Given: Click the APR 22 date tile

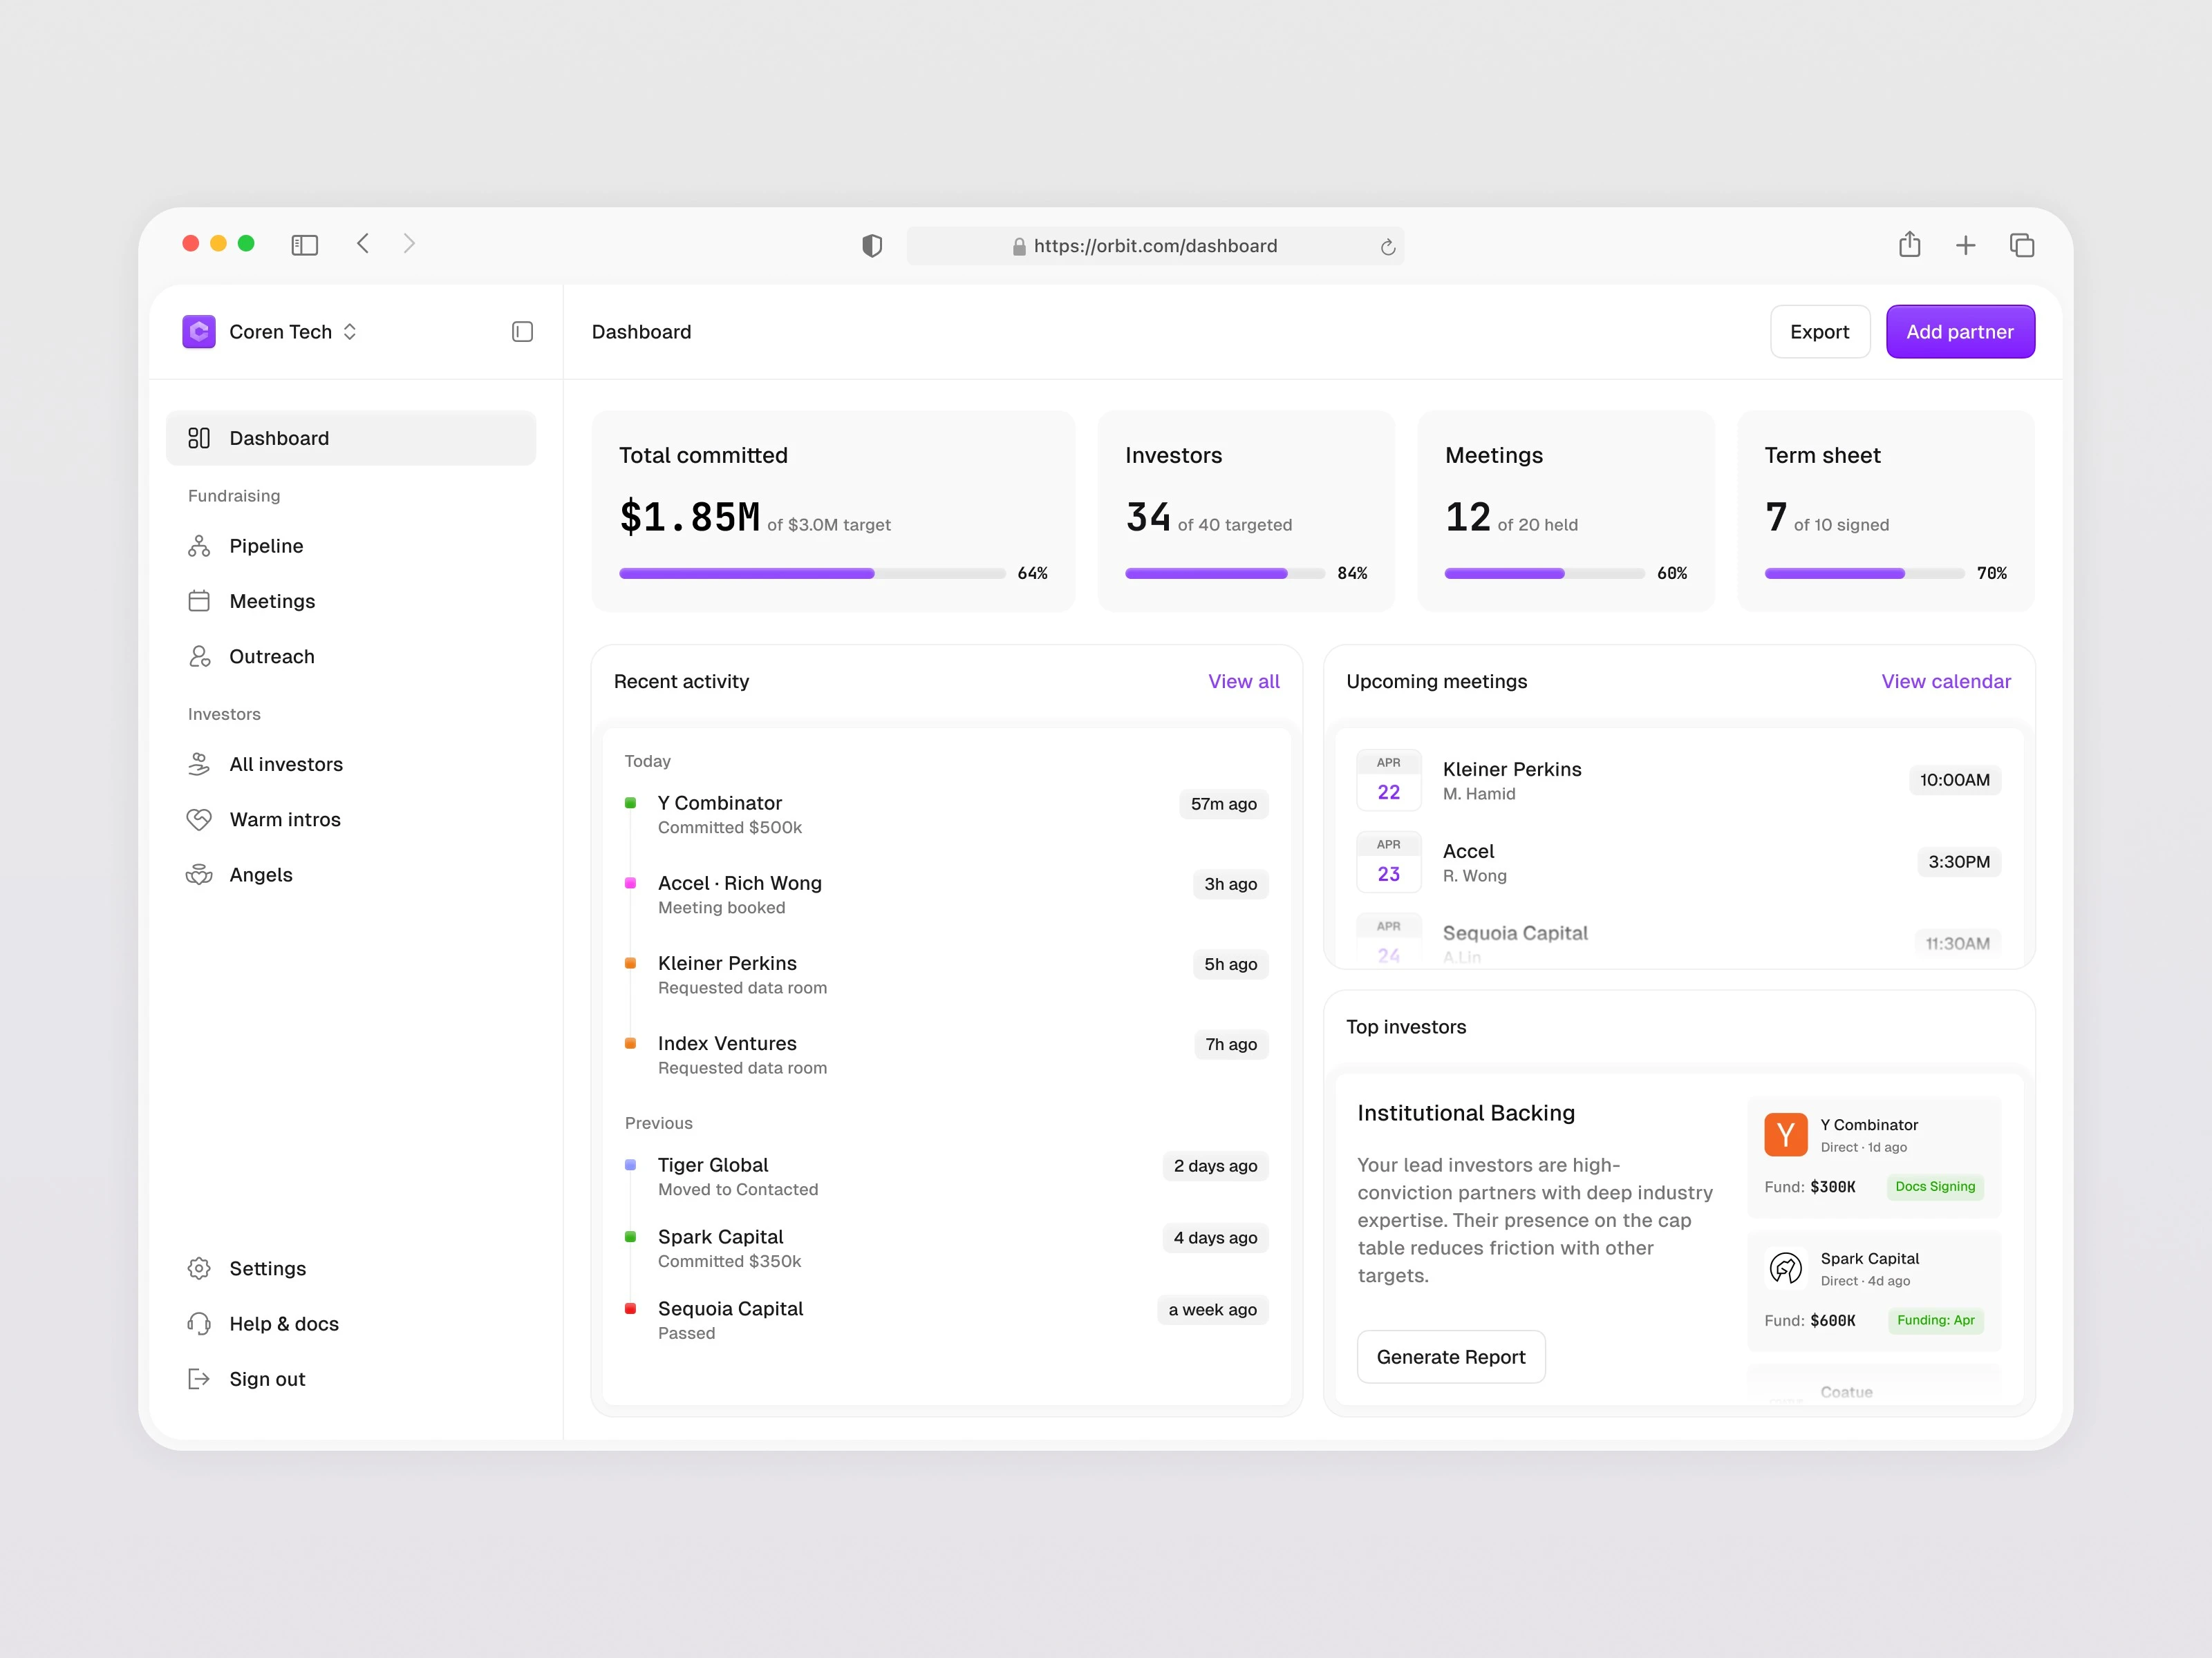Looking at the screenshot, I should click(x=1388, y=779).
